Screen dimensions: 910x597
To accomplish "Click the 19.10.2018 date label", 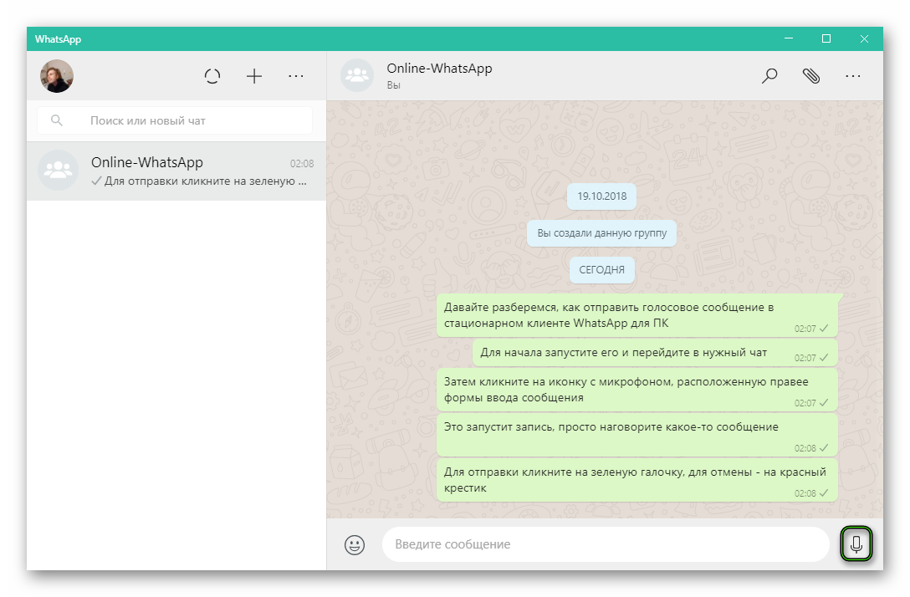I will pos(602,196).
